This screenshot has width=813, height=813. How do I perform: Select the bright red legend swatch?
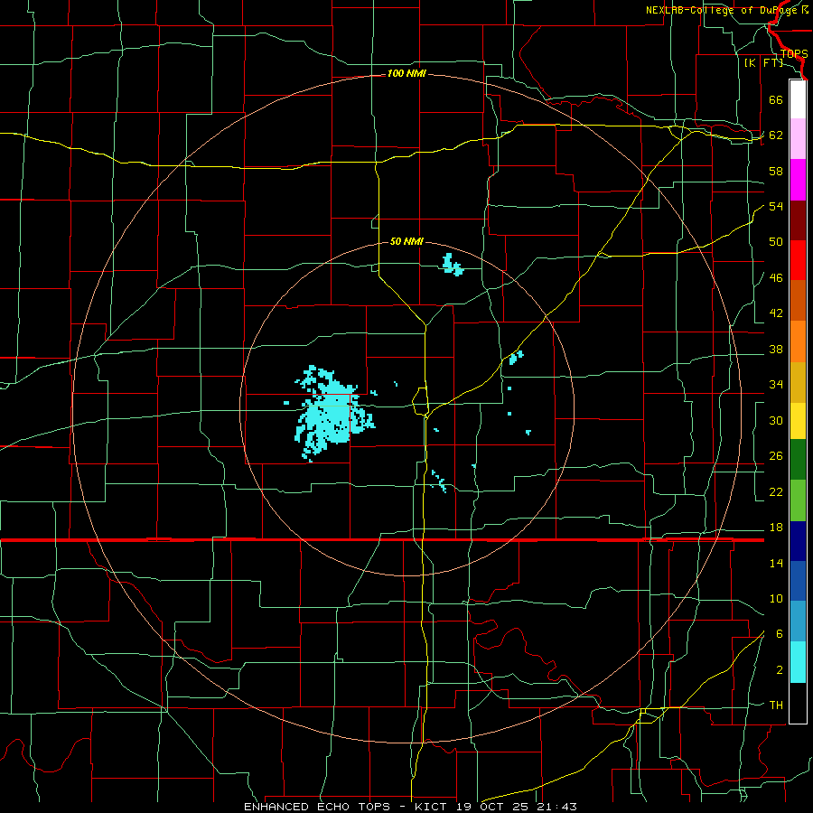coord(798,260)
